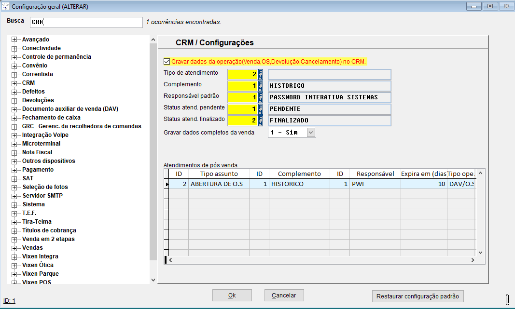The image size is (515, 309).
Task: Click the Cancelar button
Action: coord(284,296)
